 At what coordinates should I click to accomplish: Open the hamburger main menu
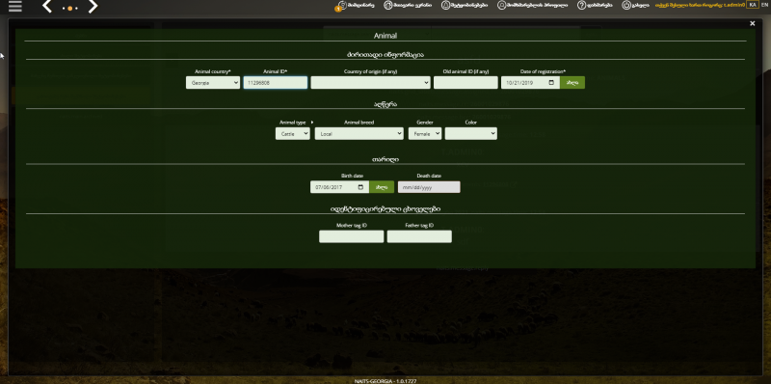[15, 7]
